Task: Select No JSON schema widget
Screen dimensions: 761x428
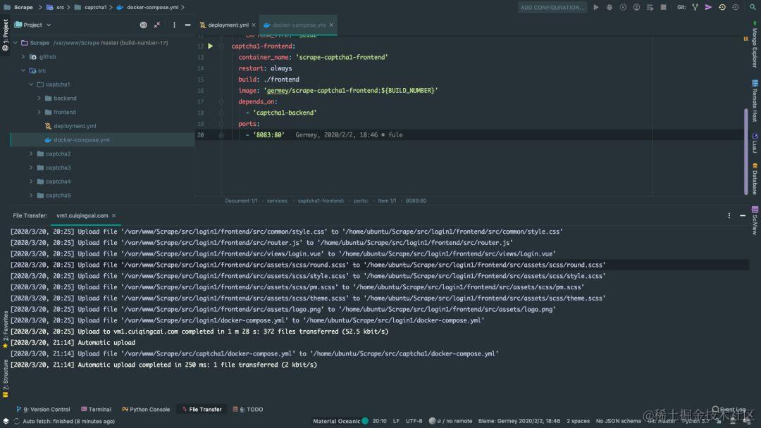Action: (x=619, y=421)
